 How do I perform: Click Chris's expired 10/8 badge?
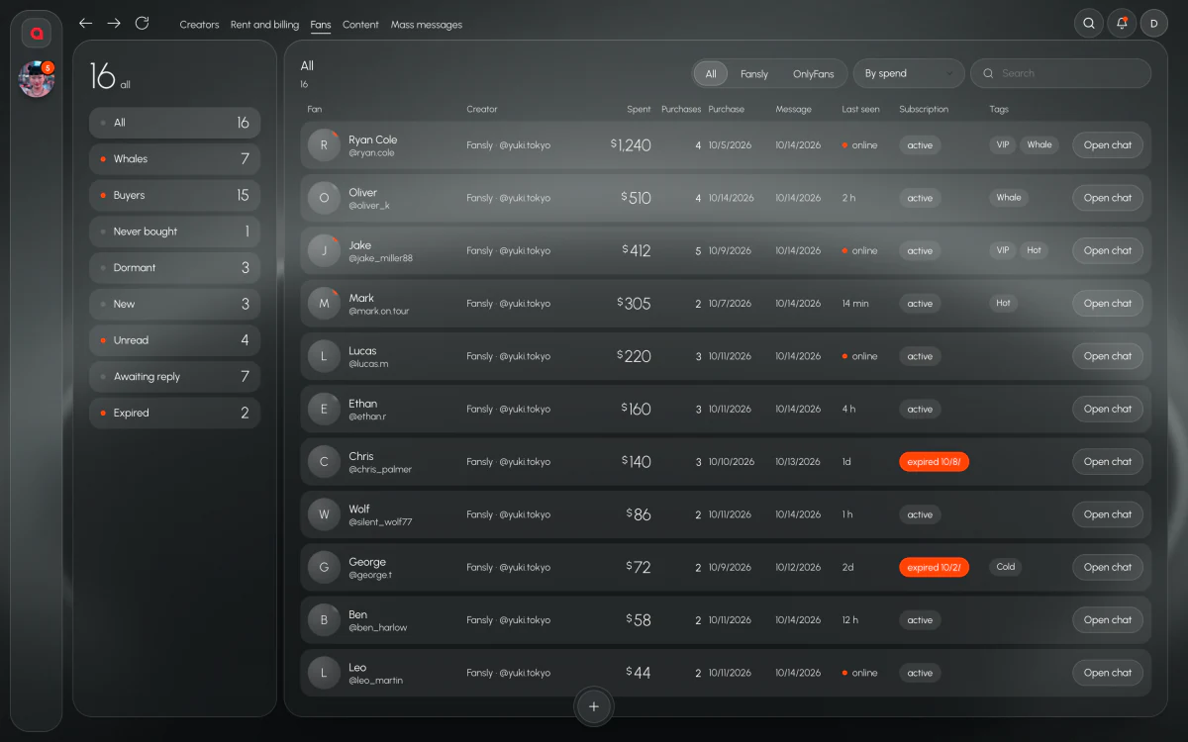934,462
